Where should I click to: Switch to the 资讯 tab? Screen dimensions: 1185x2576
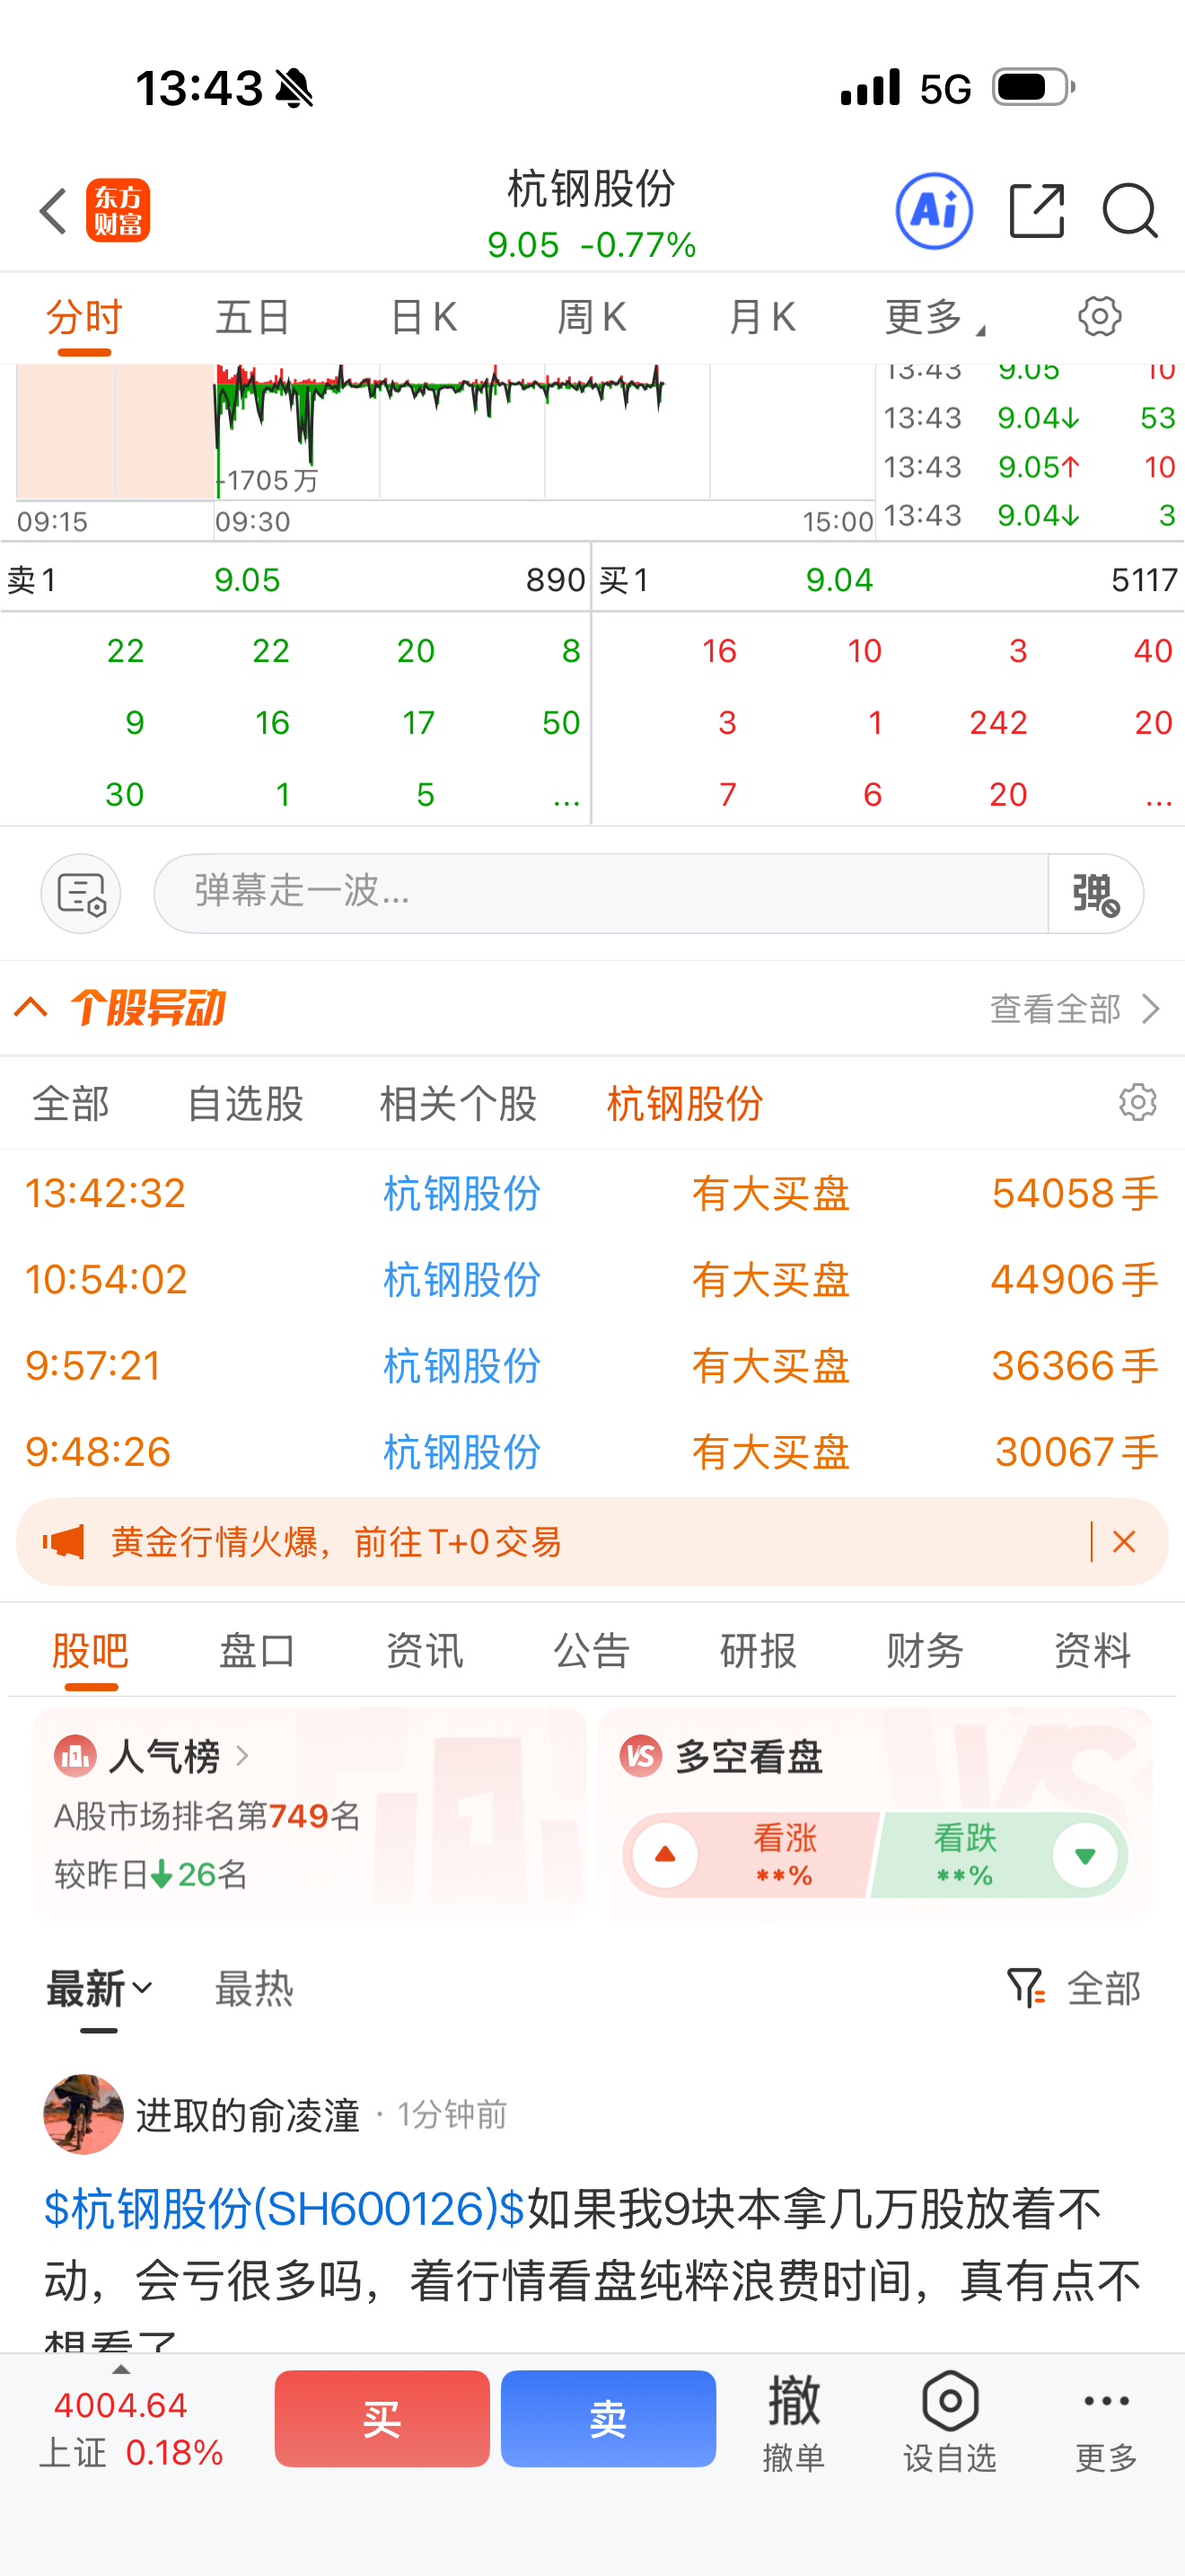point(425,1650)
